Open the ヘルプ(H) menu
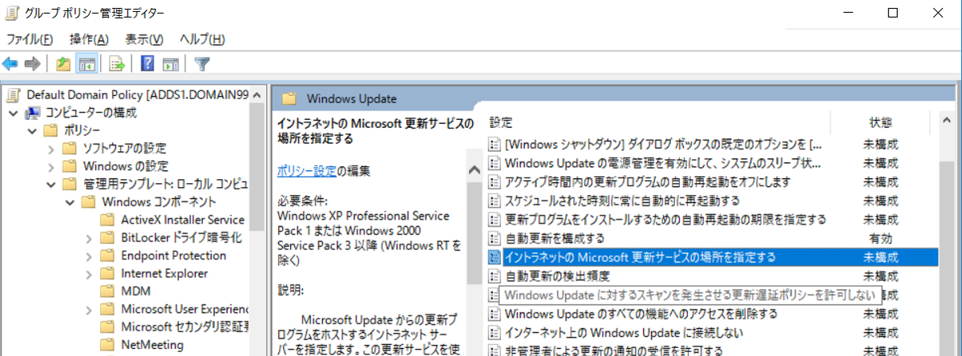 pos(202,39)
